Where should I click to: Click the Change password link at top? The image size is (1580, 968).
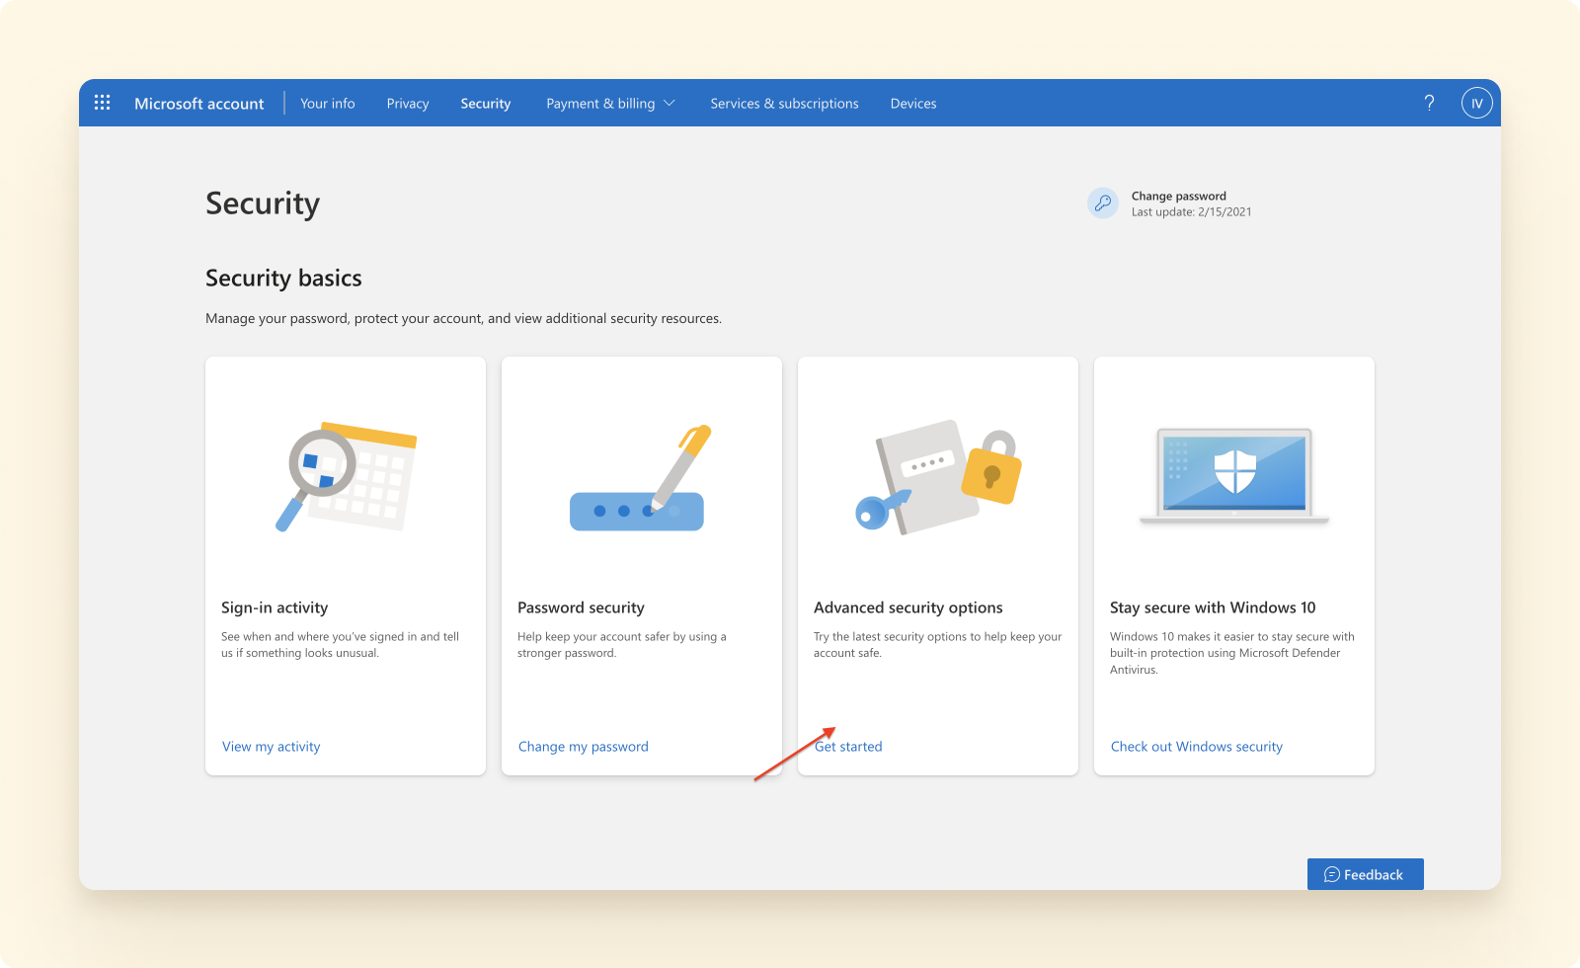click(1179, 196)
